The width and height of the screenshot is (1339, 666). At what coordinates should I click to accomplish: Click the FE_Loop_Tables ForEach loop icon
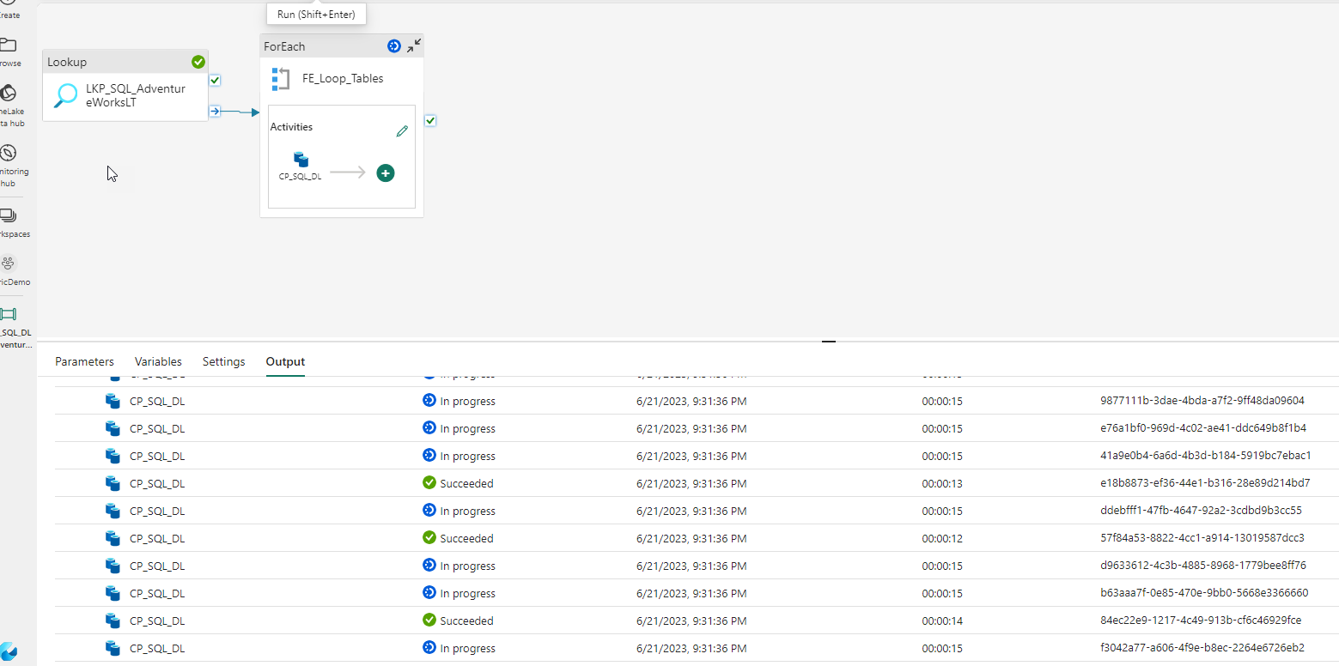pyautogui.click(x=280, y=79)
